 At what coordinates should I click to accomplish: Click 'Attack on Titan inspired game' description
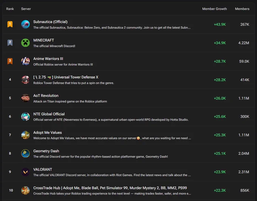pyautogui.click(x=70, y=101)
